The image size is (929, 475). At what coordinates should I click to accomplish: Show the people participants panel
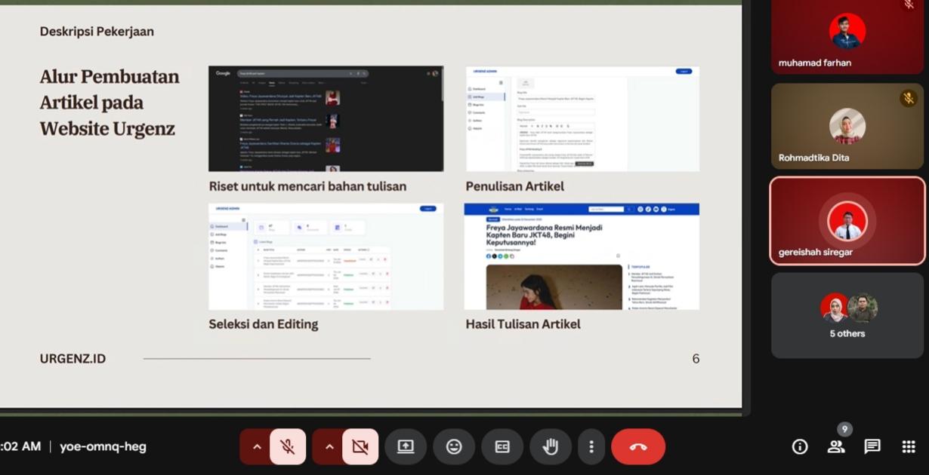pyautogui.click(x=836, y=446)
